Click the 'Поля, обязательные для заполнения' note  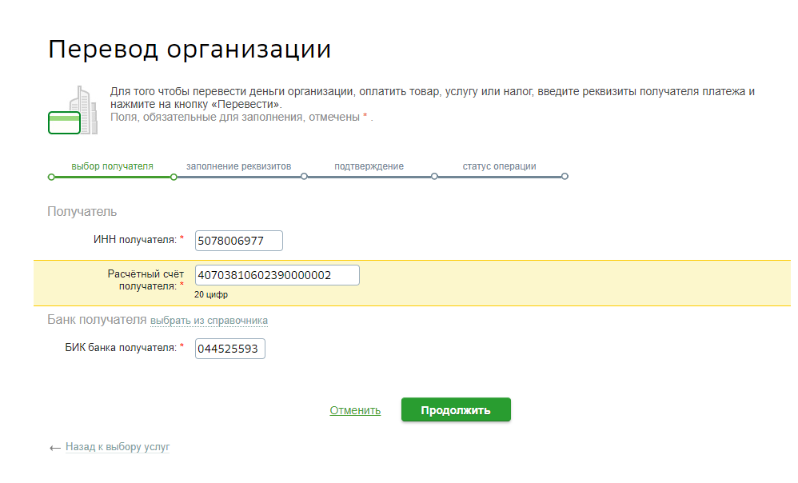(x=241, y=117)
